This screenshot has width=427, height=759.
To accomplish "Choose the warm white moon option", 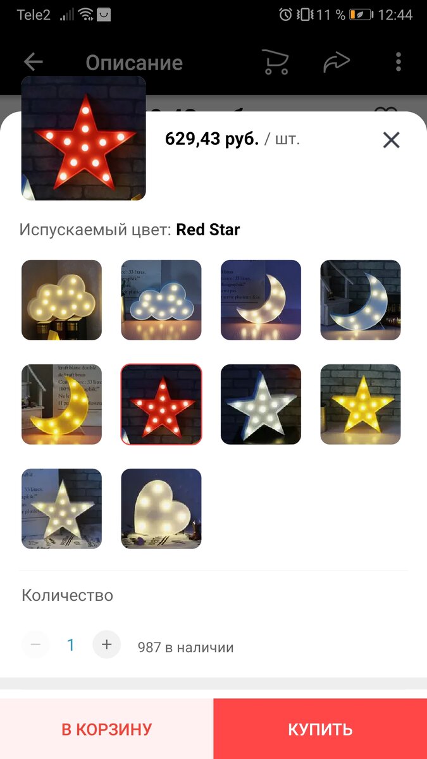I will [261, 300].
